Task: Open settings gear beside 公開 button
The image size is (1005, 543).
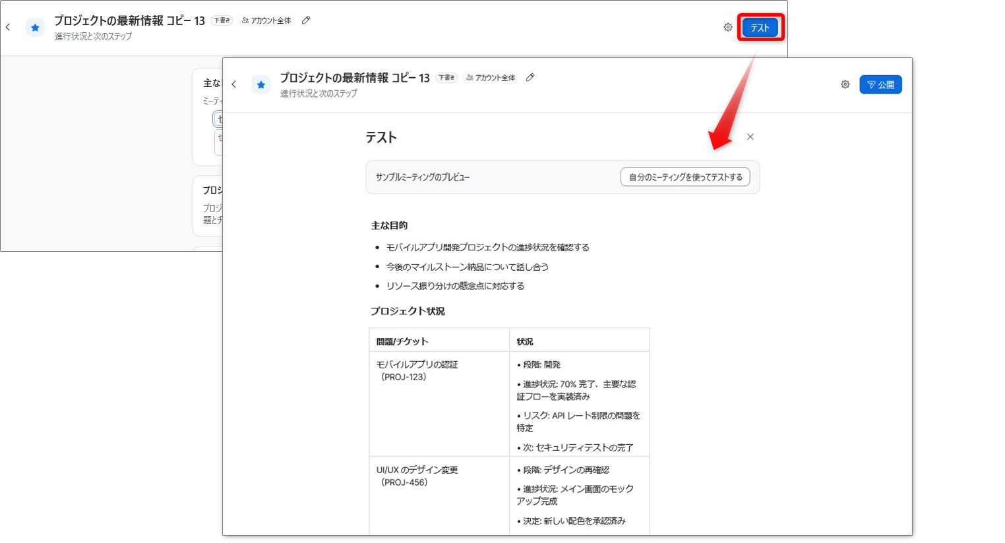Action: pos(845,84)
